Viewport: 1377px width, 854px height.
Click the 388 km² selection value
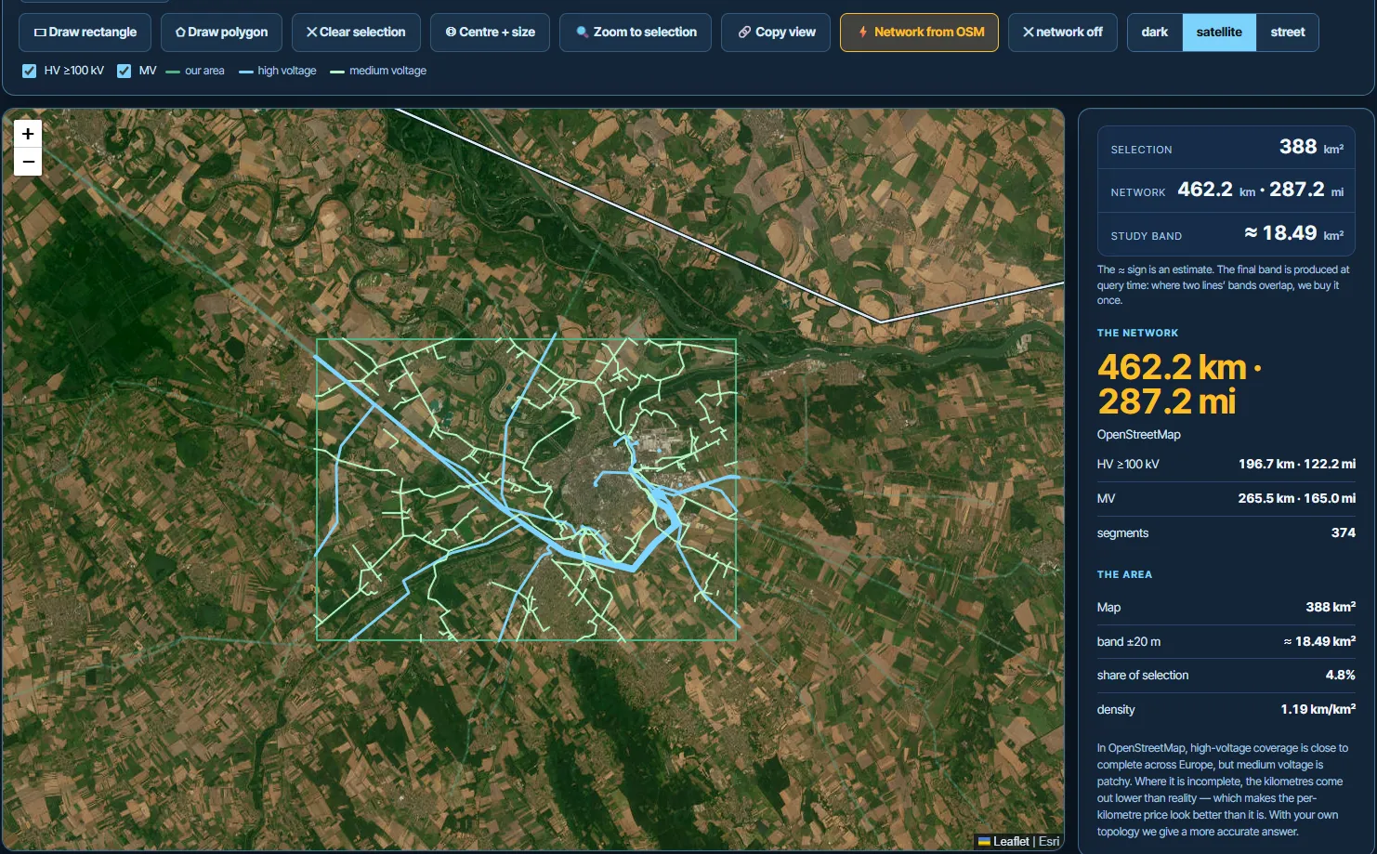pyautogui.click(x=1311, y=147)
